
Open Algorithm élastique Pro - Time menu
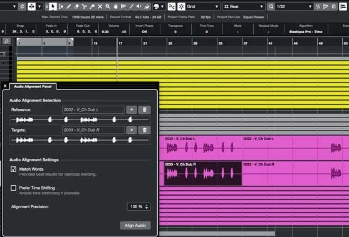point(306,32)
